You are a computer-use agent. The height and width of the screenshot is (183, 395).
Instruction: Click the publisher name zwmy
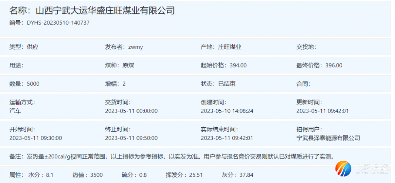[x=135, y=47]
